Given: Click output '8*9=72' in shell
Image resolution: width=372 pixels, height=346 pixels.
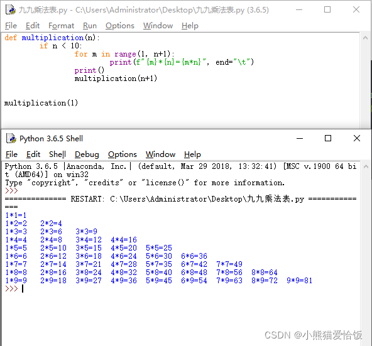Looking at the screenshot, I should tap(265, 281).
